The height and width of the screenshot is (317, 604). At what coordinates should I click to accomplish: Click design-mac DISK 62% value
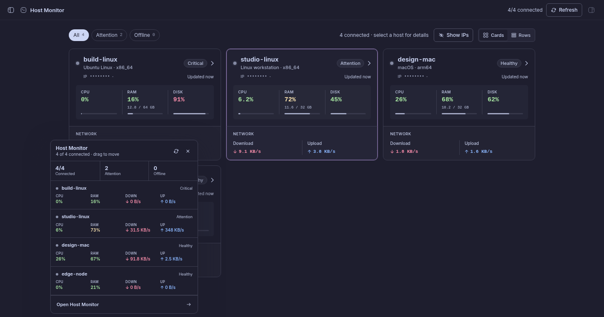[493, 99]
